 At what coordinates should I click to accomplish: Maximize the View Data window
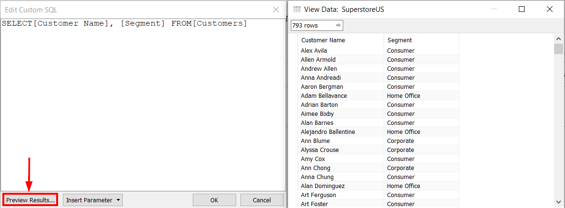[x=522, y=9]
